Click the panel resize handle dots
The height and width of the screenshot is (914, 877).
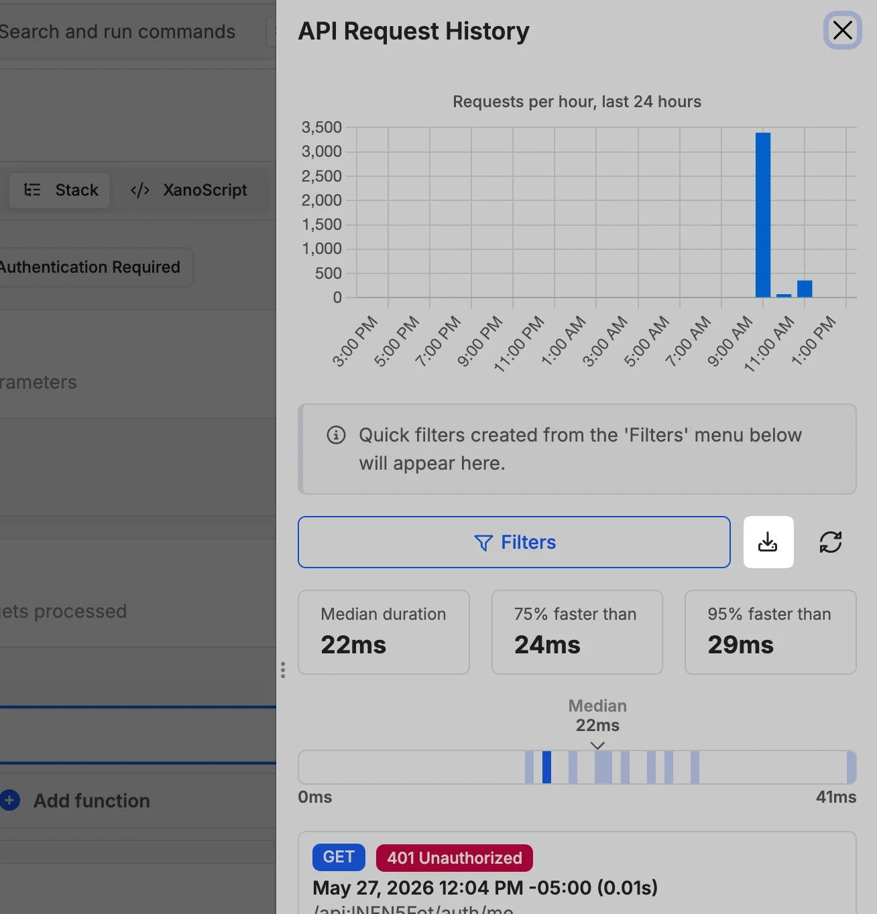pyautogui.click(x=283, y=670)
